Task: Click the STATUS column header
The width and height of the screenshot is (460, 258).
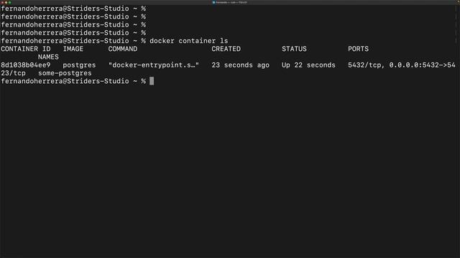Action: coord(294,49)
